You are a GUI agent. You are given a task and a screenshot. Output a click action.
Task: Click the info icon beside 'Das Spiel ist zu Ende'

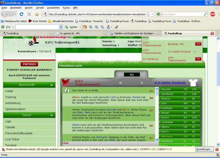click(67, 91)
